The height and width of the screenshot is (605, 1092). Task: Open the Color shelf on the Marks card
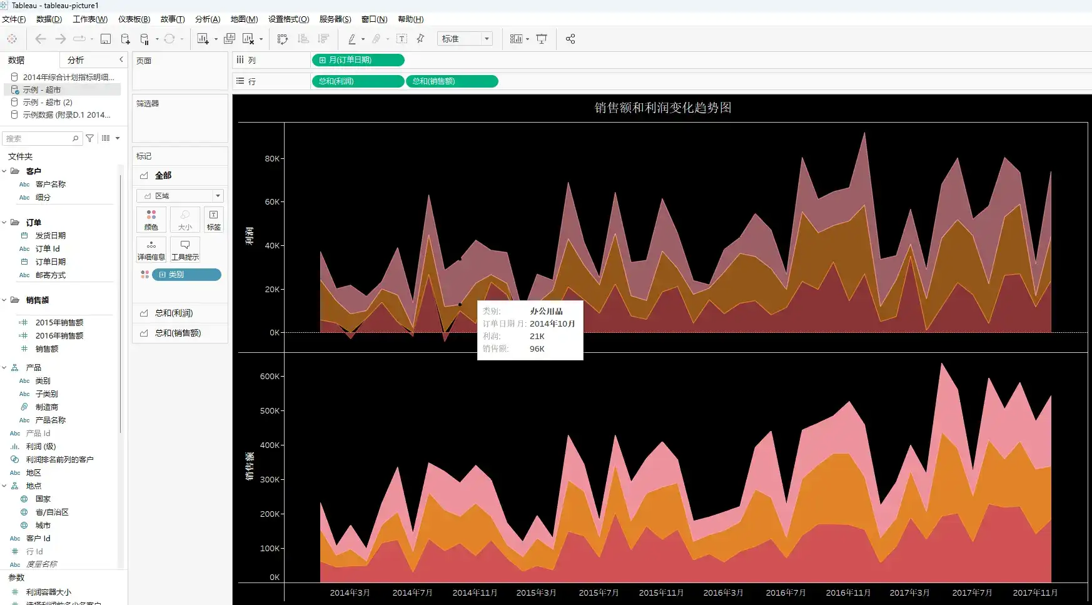(x=151, y=220)
